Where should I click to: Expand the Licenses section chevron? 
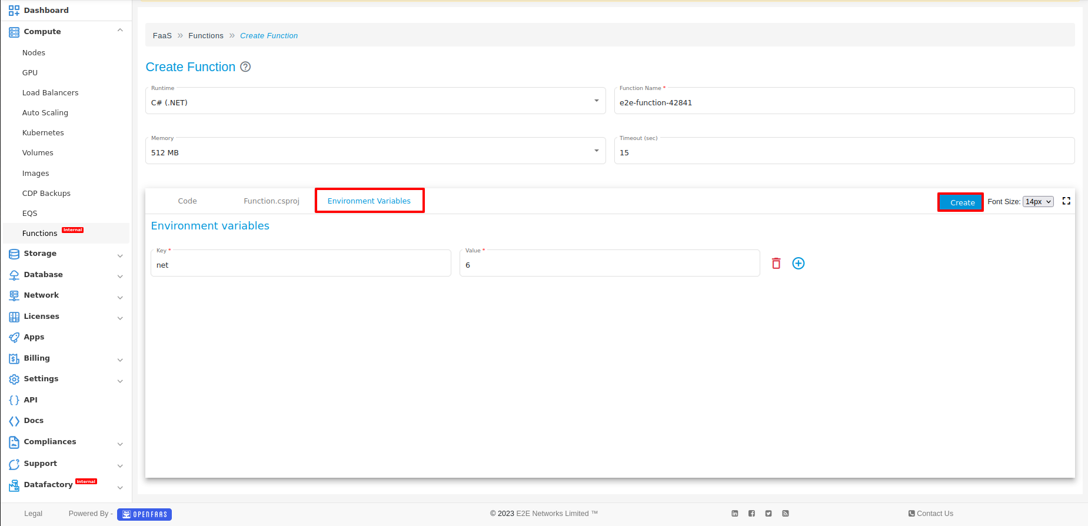(120, 318)
